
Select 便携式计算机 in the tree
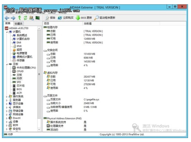pos(23,57)
